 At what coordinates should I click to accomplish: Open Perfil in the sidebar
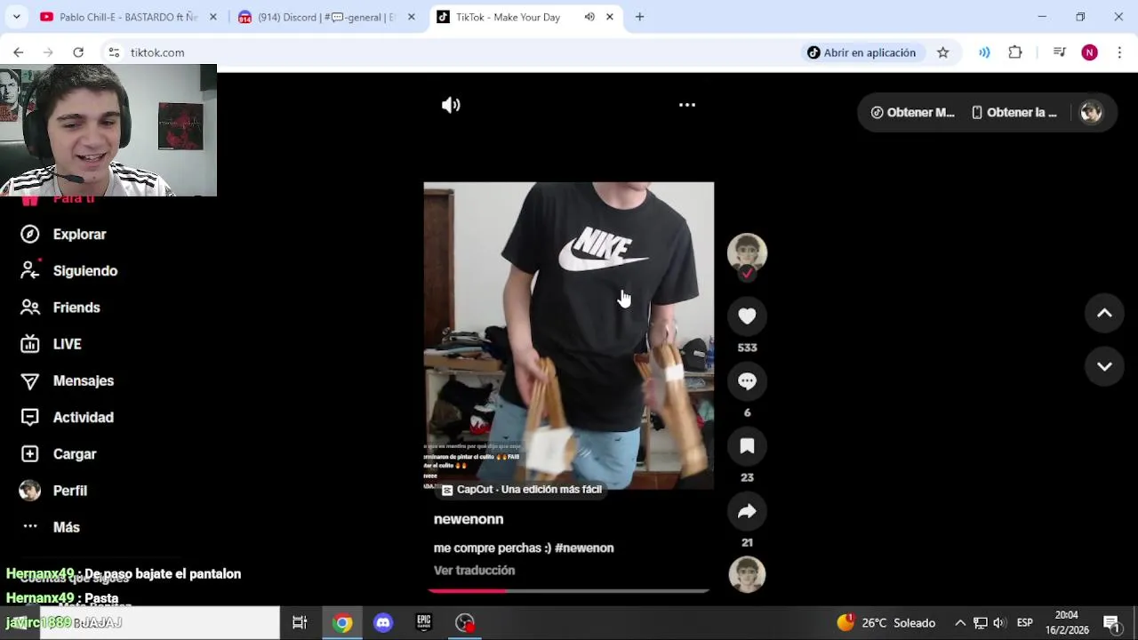(x=70, y=491)
